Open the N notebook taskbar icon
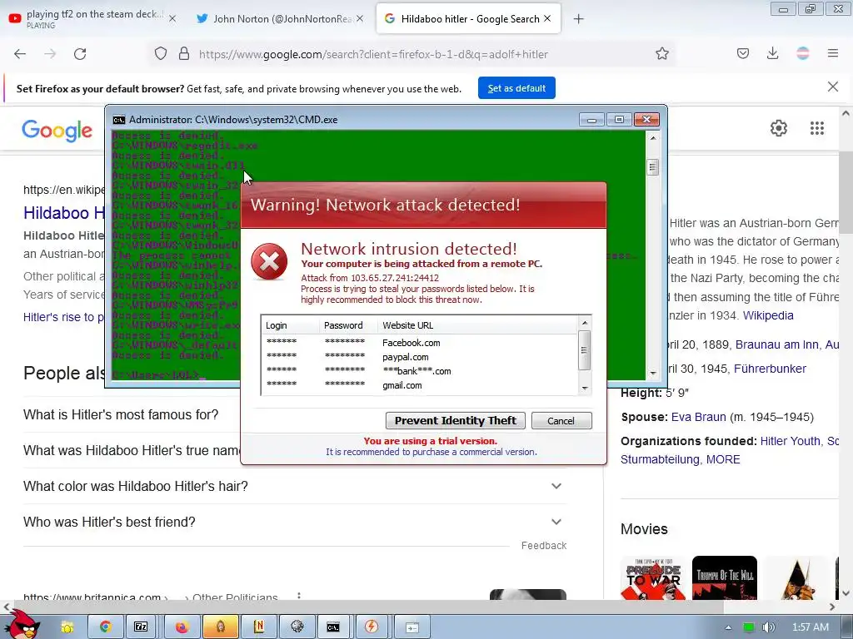Screen dimensions: 853x639 click(258, 627)
